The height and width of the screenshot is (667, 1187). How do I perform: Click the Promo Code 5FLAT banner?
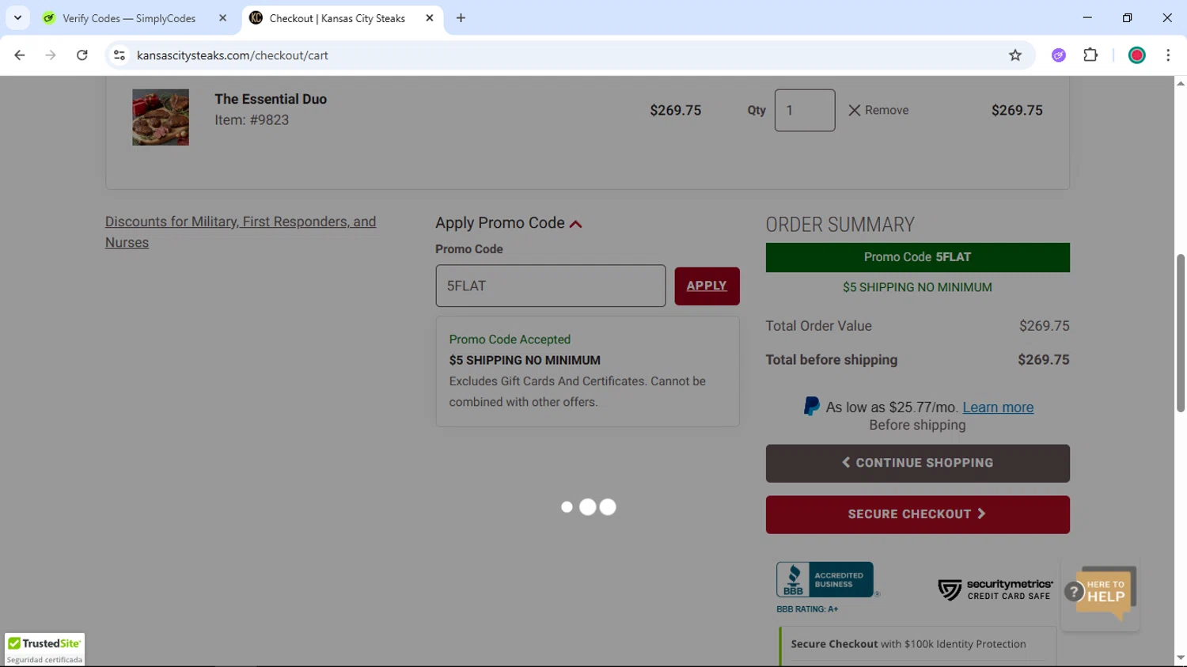(917, 257)
